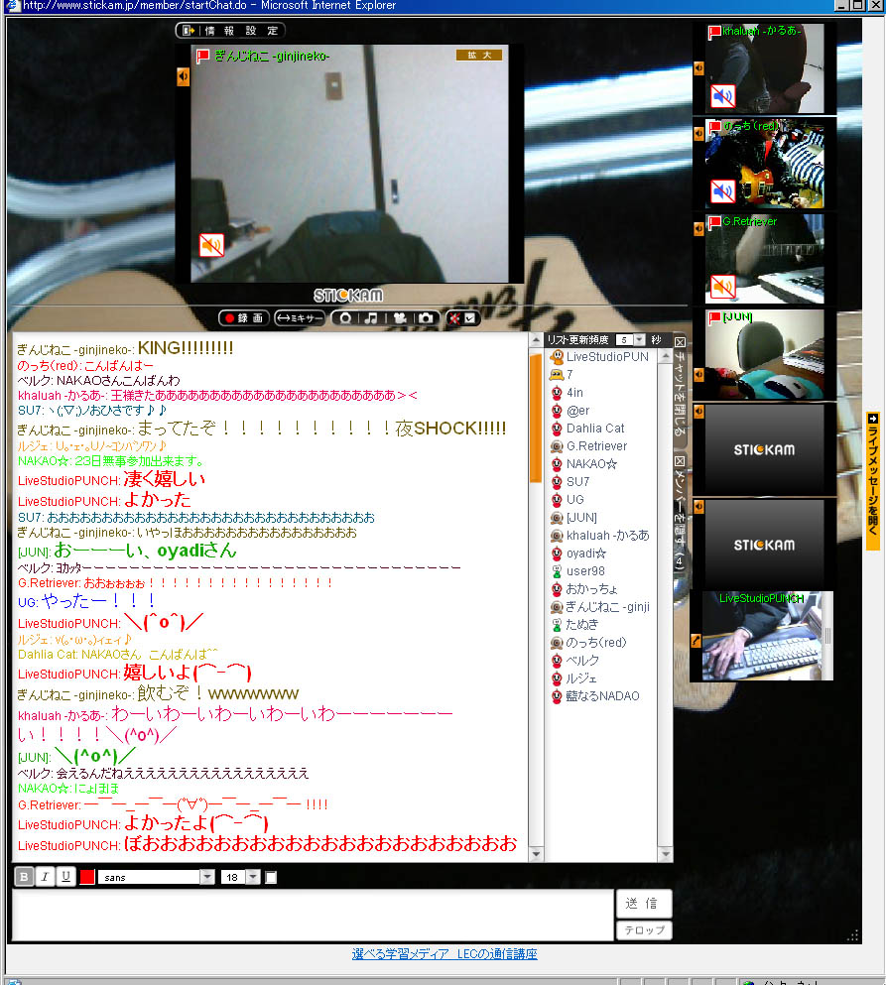Click orange tab beside first empty Stickam slot

pos(698,412)
